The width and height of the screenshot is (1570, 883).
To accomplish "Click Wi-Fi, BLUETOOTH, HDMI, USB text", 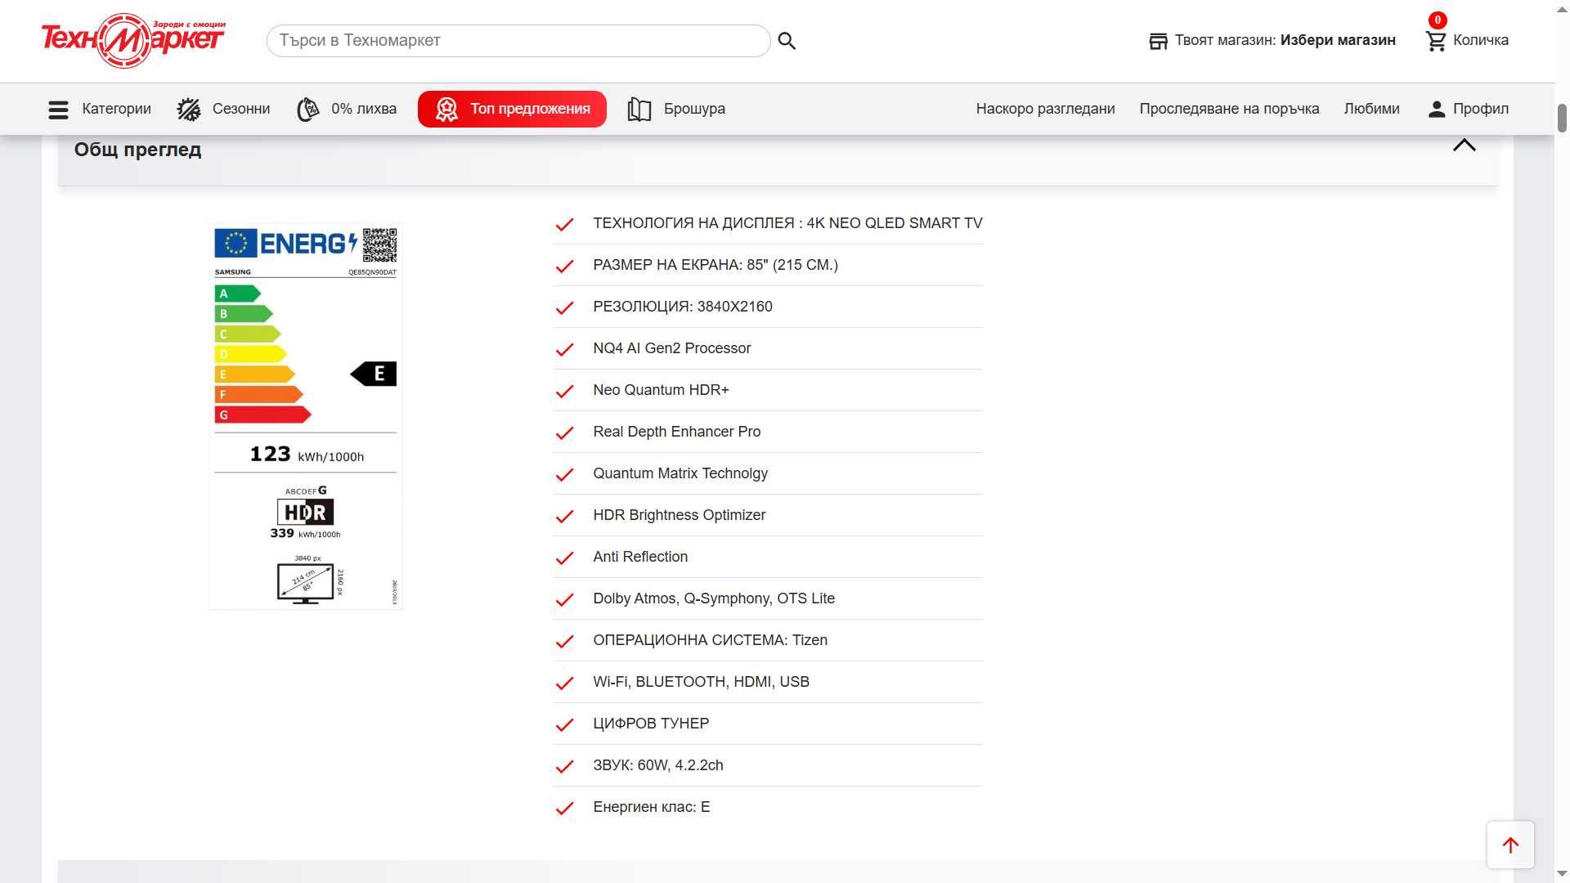I will click(702, 682).
